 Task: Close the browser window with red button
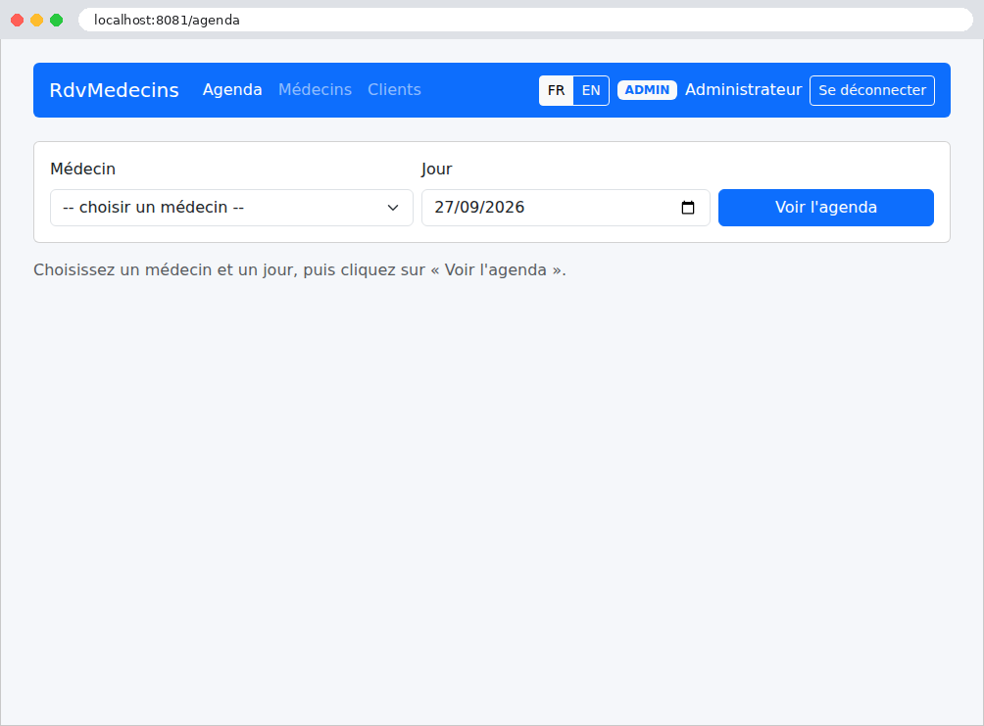pos(18,20)
